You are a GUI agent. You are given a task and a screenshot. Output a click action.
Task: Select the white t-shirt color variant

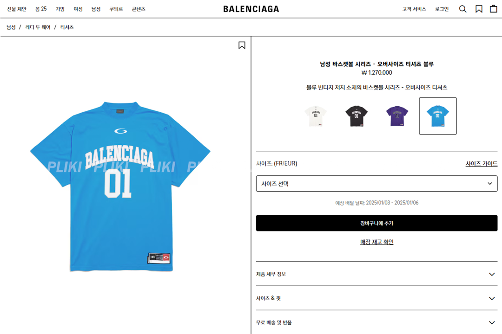316,116
